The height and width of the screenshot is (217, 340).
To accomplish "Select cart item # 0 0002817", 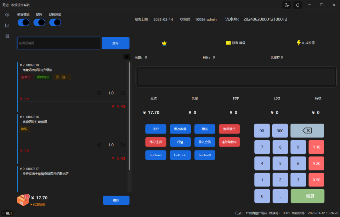I will (x=72, y=179).
